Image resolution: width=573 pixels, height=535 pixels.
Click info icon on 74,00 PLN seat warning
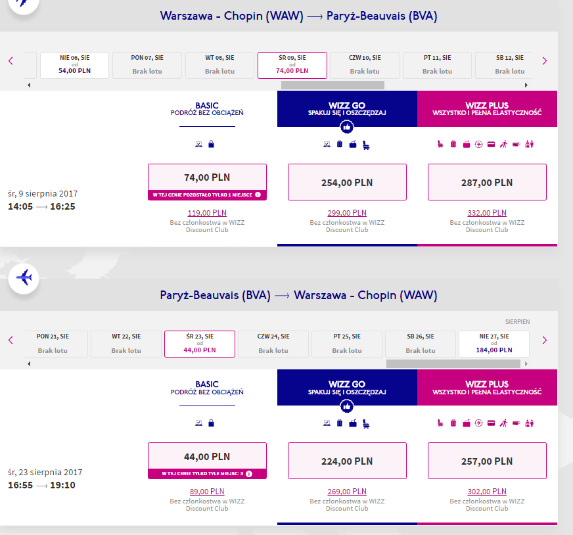[x=258, y=195]
